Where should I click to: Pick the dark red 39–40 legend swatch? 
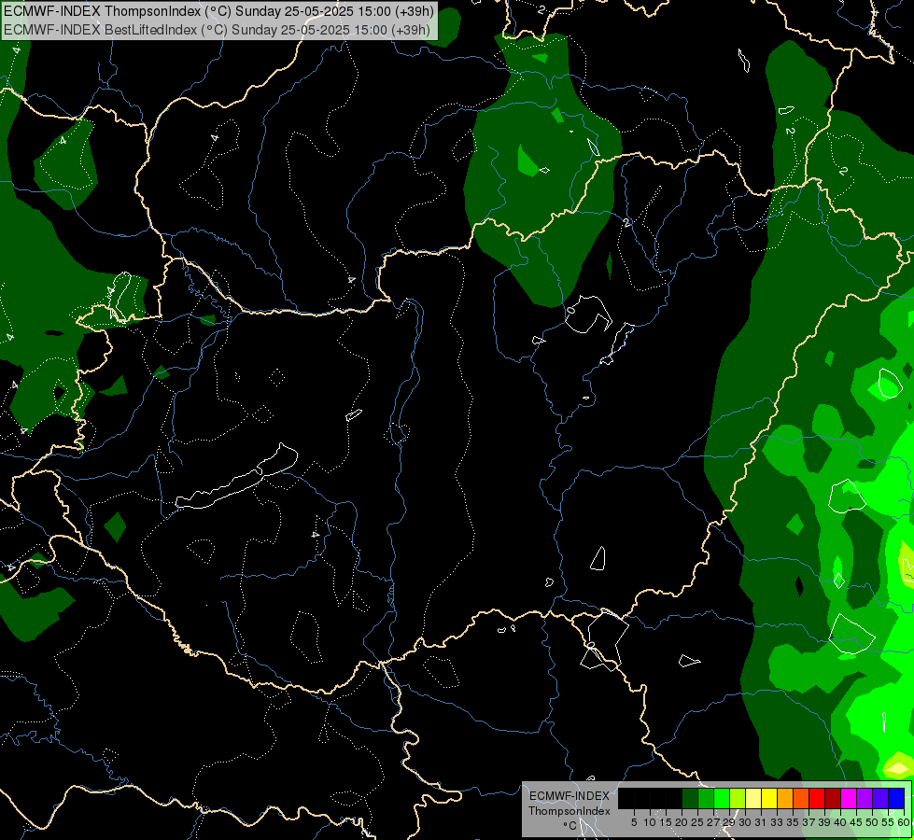click(x=833, y=798)
